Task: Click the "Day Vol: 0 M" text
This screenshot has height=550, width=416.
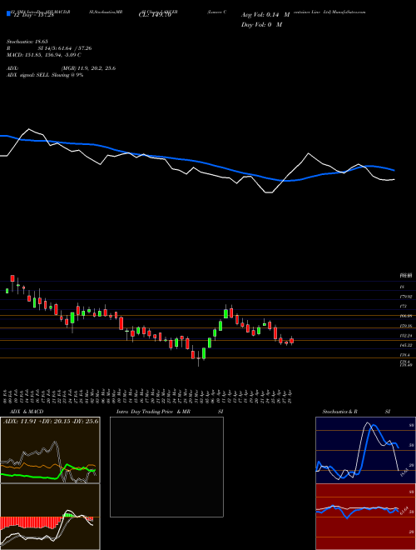Action: coord(261,25)
